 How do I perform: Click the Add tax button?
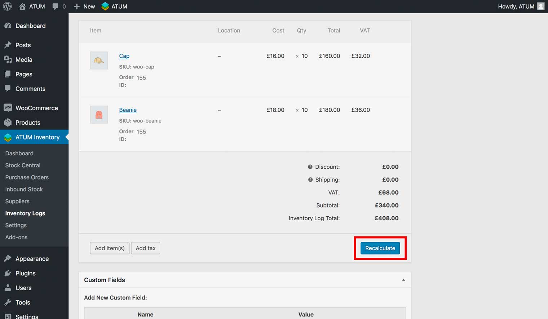click(x=146, y=248)
